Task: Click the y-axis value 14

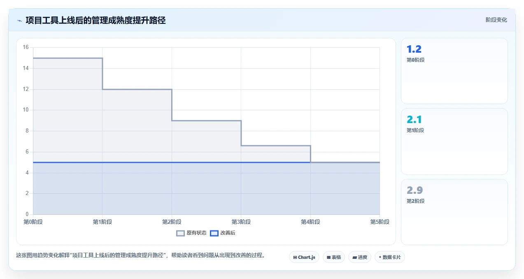Action: [x=26, y=68]
